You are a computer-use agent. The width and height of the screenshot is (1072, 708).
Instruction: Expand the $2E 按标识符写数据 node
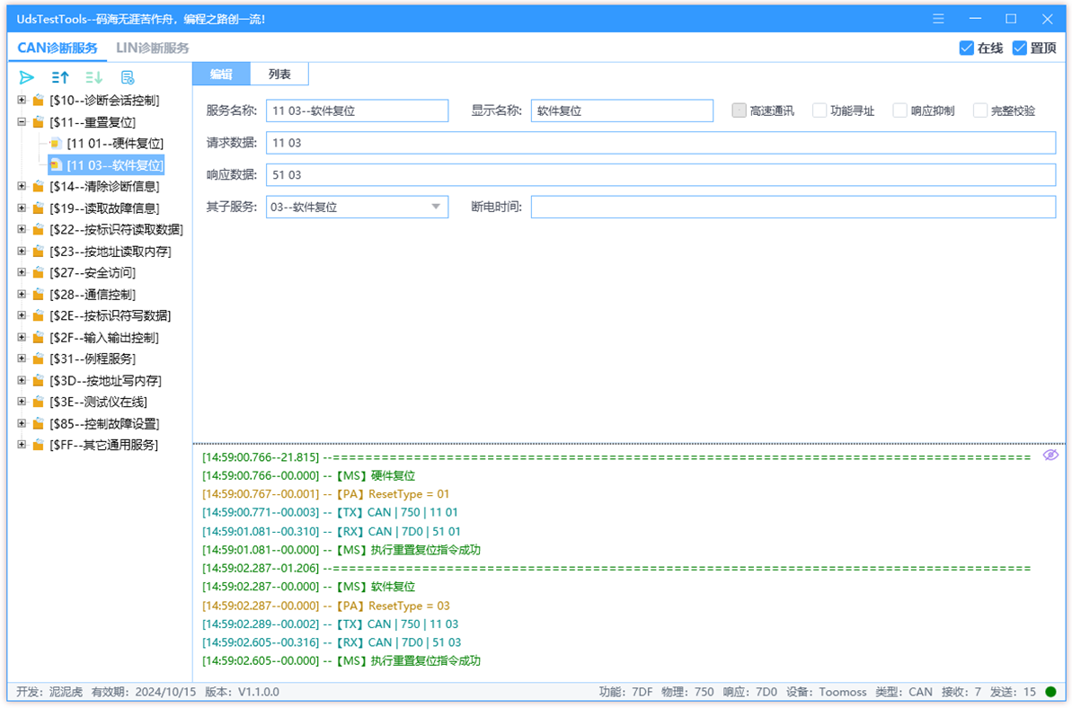[22, 315]
